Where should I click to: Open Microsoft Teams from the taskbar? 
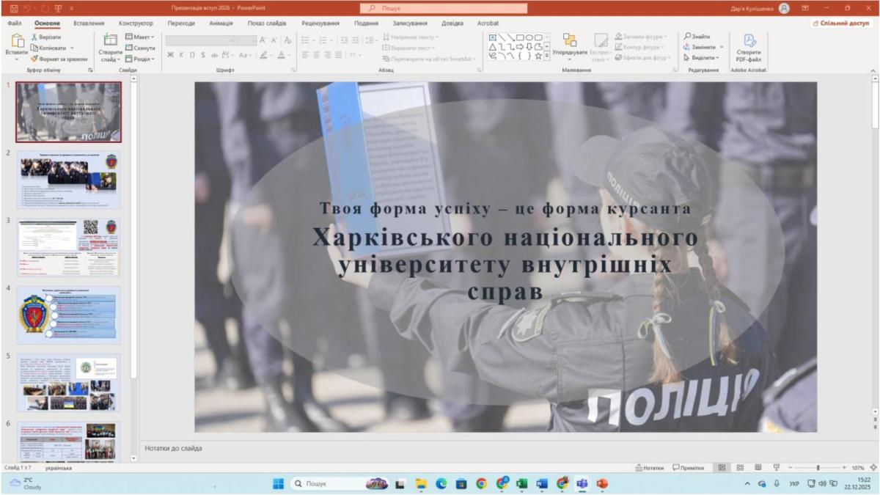coord(582,484)
